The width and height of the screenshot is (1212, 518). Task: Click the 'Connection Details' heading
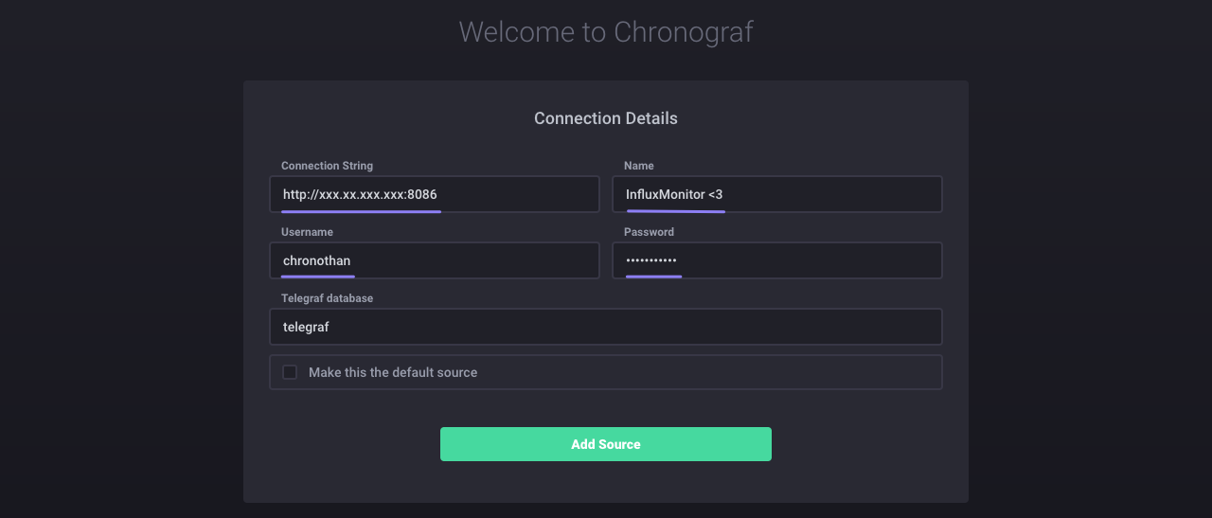(x=606, y=118)
